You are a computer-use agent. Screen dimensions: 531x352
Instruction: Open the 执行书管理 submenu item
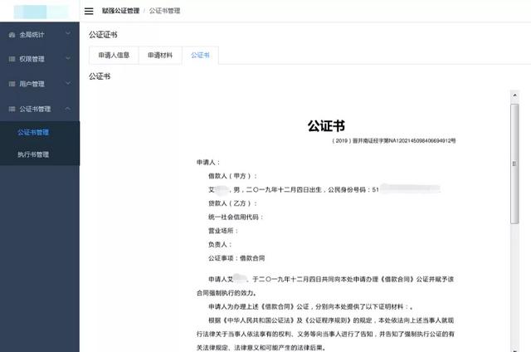33,154
